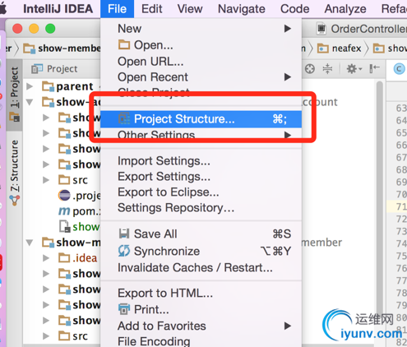
Task: Open the Navigate menu
Action: pyautogui.click(x=242, y=9)
